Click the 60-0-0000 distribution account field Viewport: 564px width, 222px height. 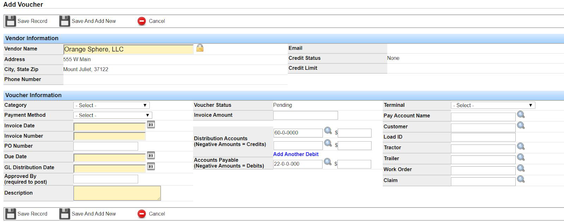[298, 133]
